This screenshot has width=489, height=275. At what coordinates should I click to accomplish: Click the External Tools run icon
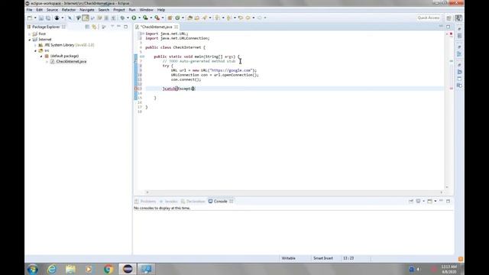pos(157,18)
